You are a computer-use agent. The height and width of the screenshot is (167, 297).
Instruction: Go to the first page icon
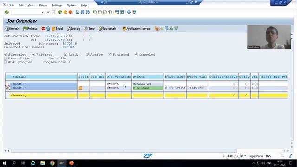pos(94,13)
